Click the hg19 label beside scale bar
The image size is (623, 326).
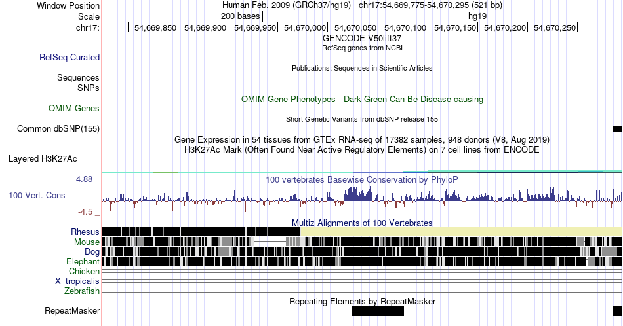(x=477, y=16)
